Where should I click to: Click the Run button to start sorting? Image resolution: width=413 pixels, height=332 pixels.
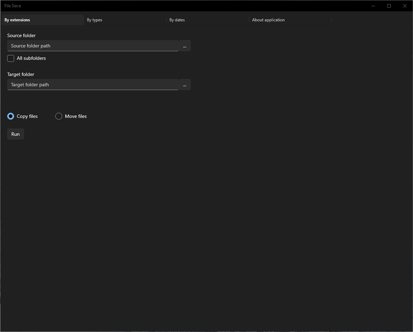click(15, 134)
